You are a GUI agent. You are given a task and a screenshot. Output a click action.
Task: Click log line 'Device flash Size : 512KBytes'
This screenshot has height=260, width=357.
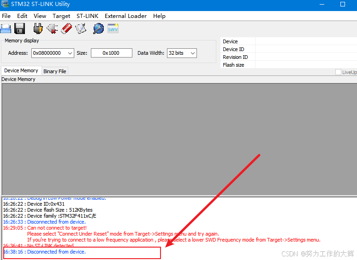pyautogui.click(x=48, y=210)
